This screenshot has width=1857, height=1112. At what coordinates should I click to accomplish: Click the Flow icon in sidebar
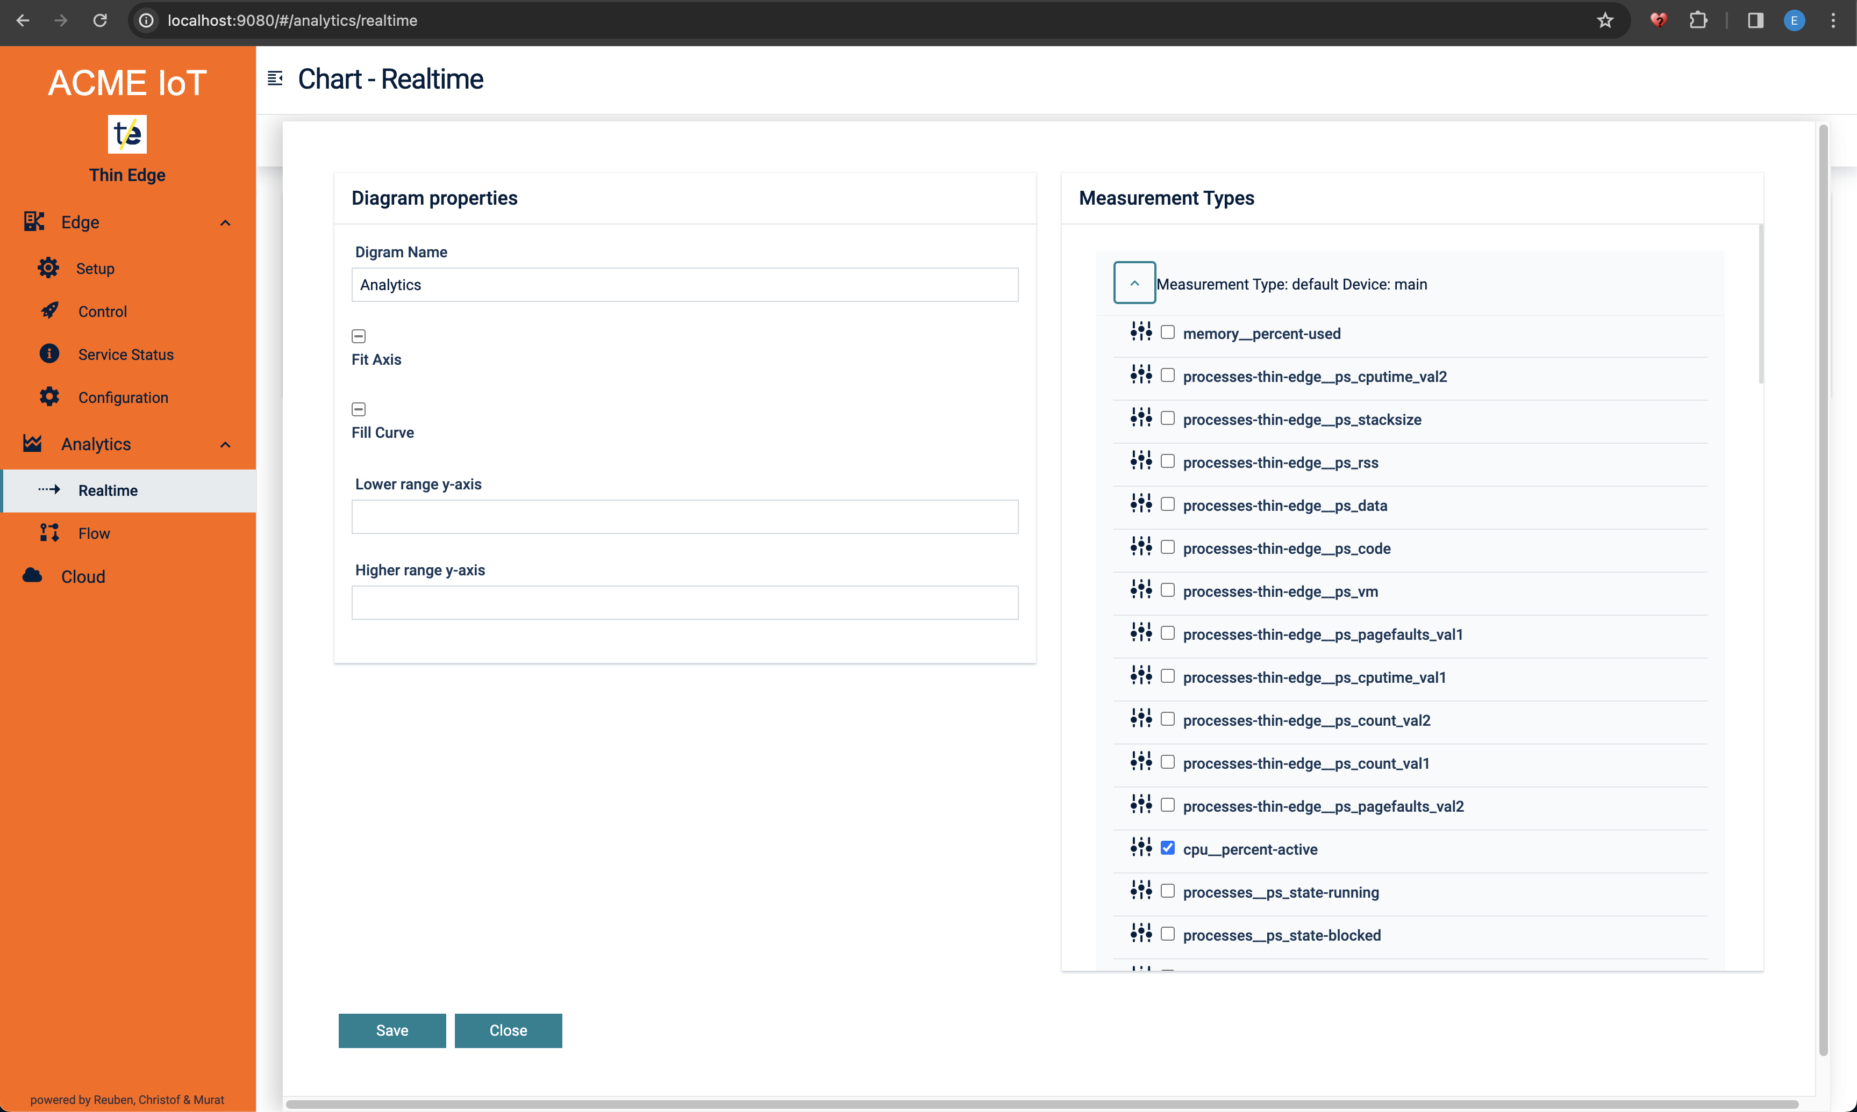tap(49, 533)
